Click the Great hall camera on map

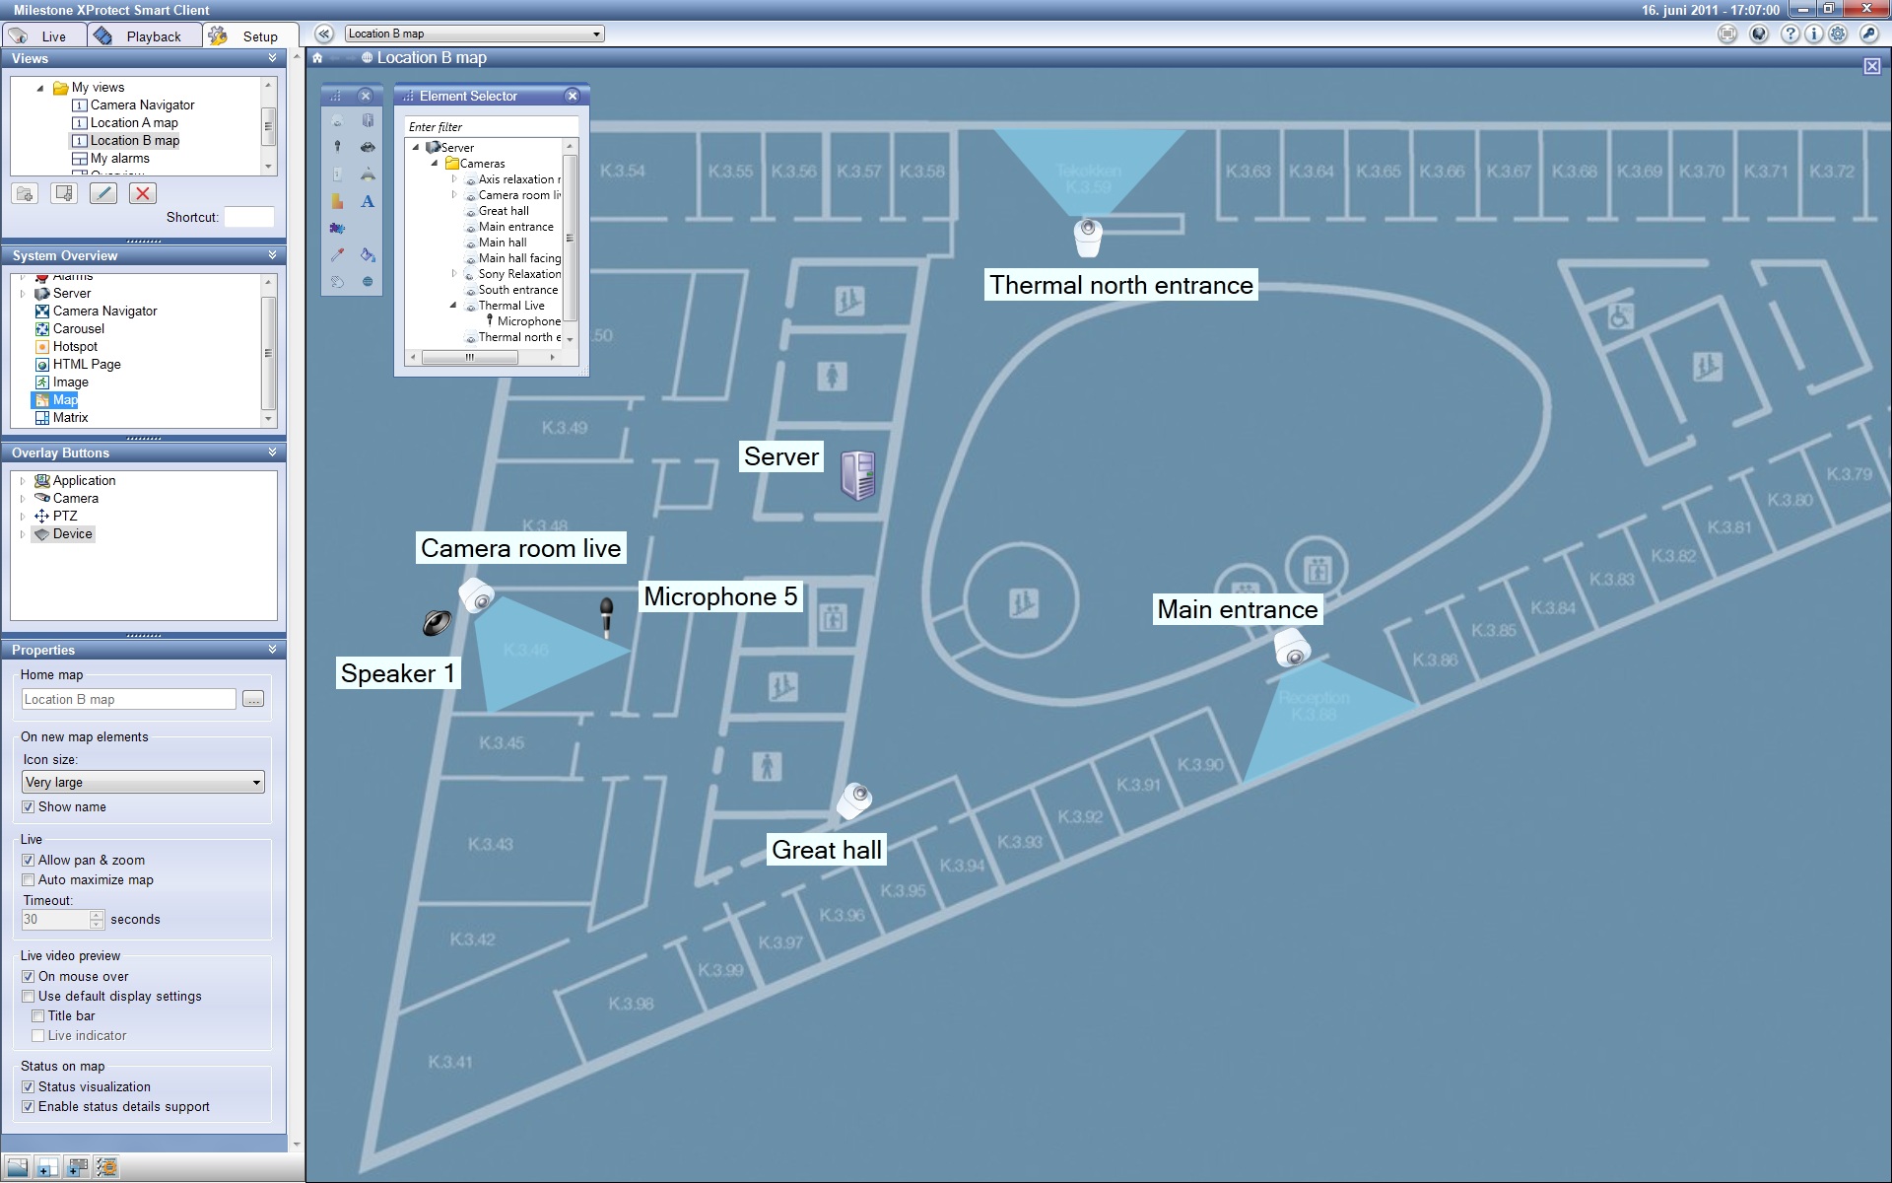pyautogui.click(x=854, y=800)
